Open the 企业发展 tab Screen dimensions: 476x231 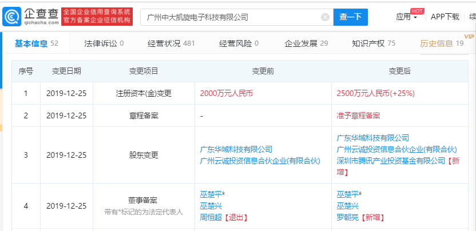tap(306, 43)
